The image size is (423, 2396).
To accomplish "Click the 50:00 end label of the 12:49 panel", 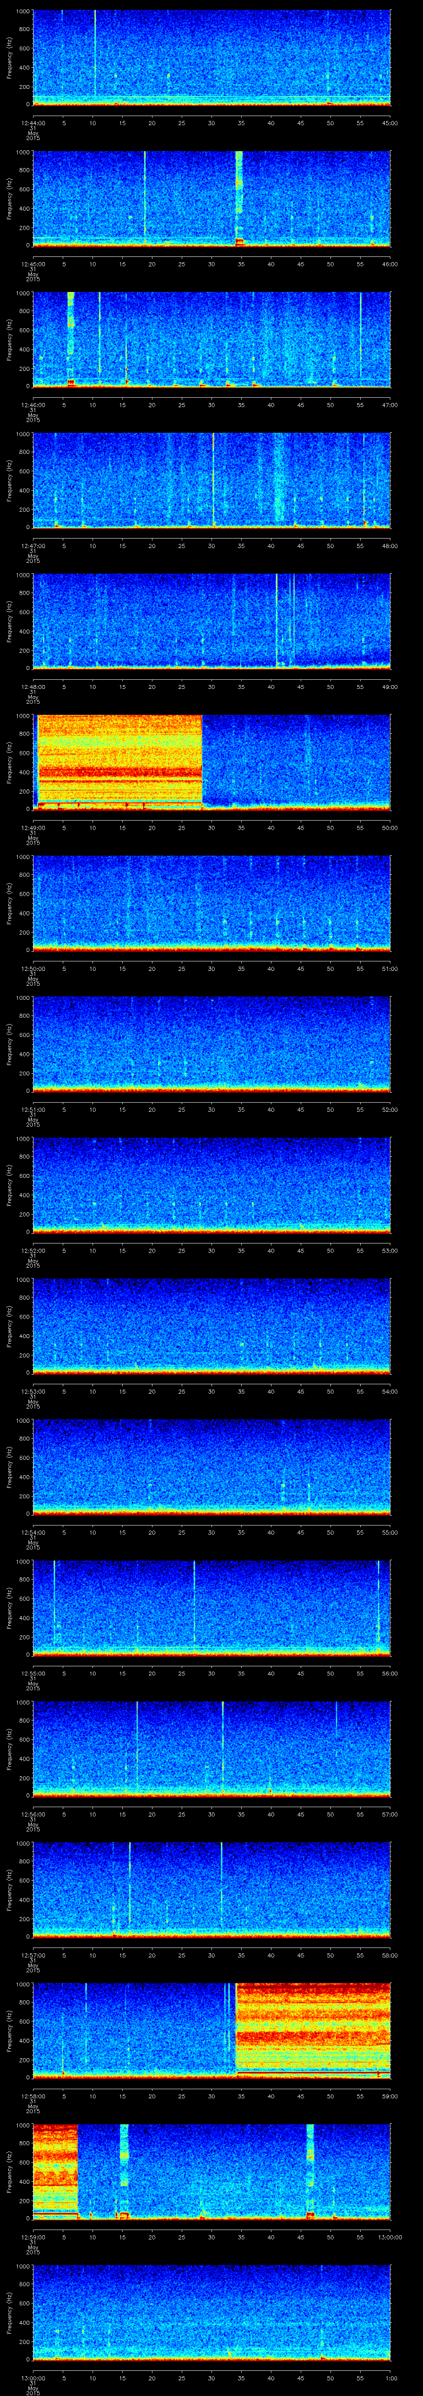I will [390, 828].
